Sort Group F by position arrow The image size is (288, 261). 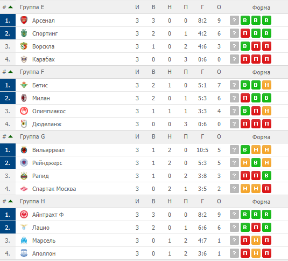(10, 72)
